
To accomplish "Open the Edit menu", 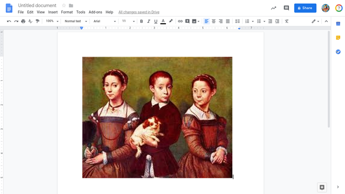I will coord(30,12).
